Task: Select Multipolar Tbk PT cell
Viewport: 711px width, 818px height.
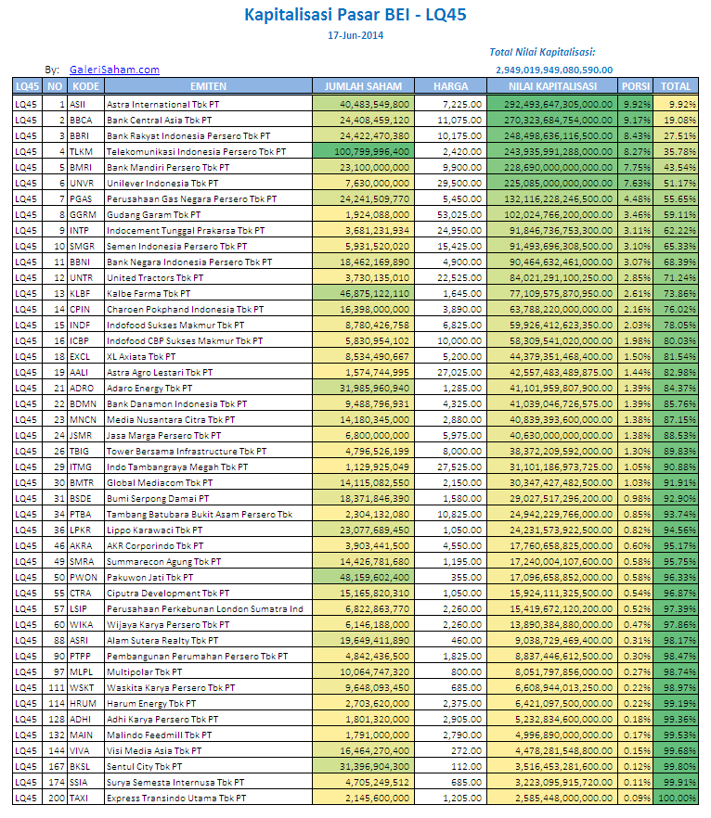Action: point(208,671)
